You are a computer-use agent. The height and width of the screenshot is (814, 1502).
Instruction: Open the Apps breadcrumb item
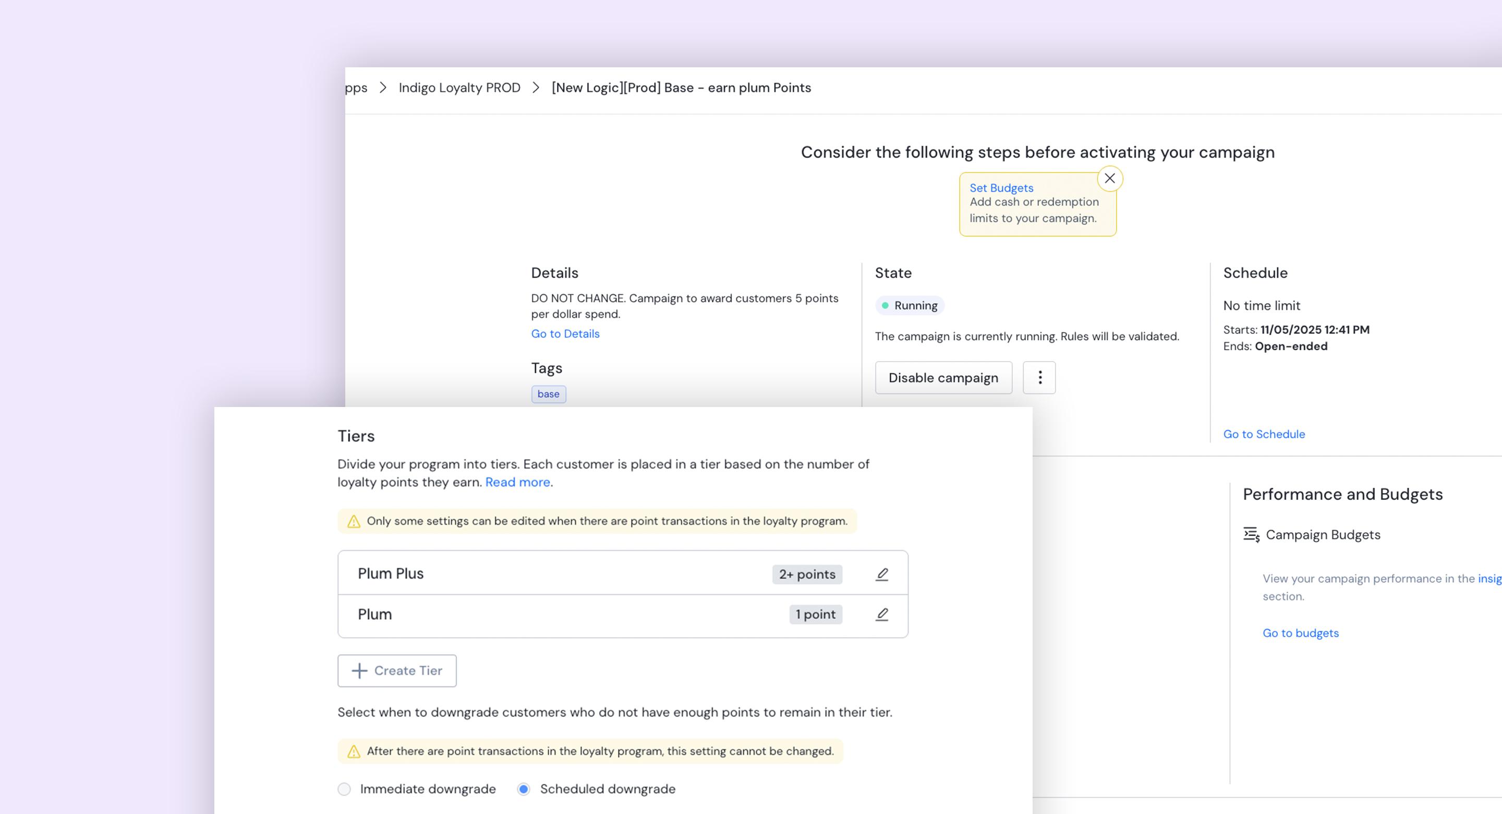(356, 88)
